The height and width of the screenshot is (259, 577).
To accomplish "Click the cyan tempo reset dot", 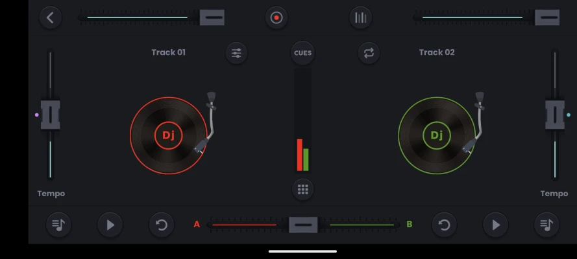I will [569, 115].
